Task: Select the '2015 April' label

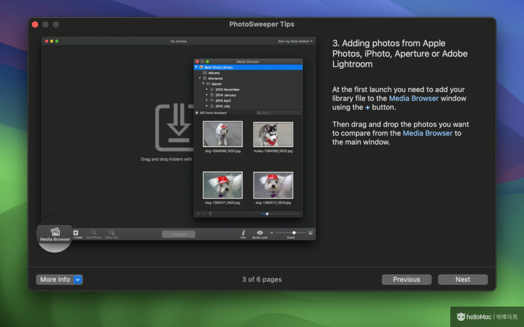Action: pyautogui.click(x=223, y=101)
